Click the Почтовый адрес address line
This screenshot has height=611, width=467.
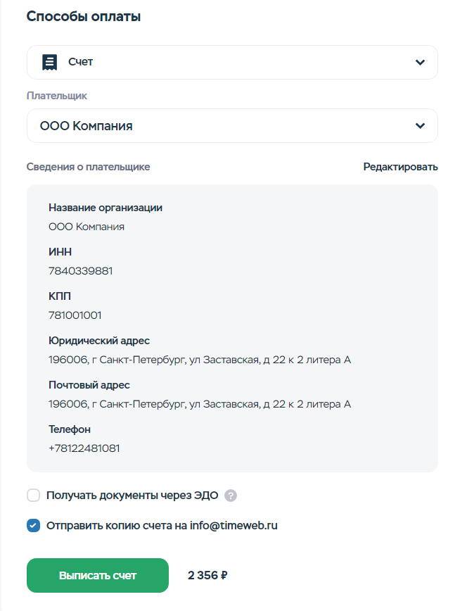(200, 404)
